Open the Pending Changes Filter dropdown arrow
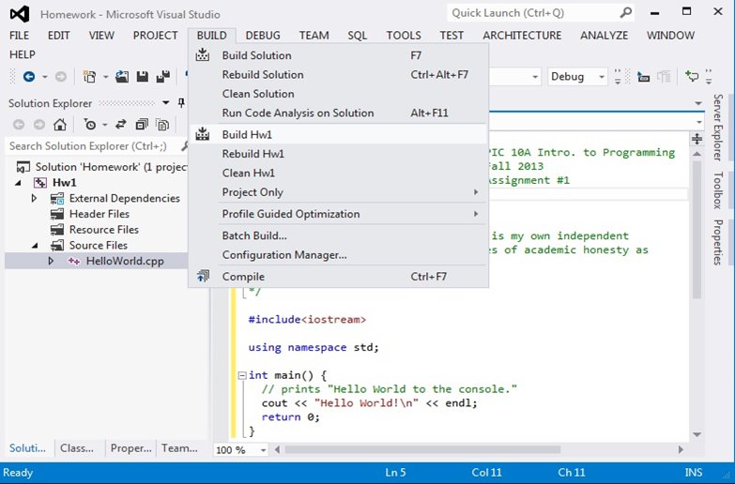The height and width of the screenshot is (484, 735). pyautogui.click(x=104, y=125)
